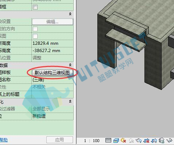Open the Visual Style cube icon

pos(116,141)
